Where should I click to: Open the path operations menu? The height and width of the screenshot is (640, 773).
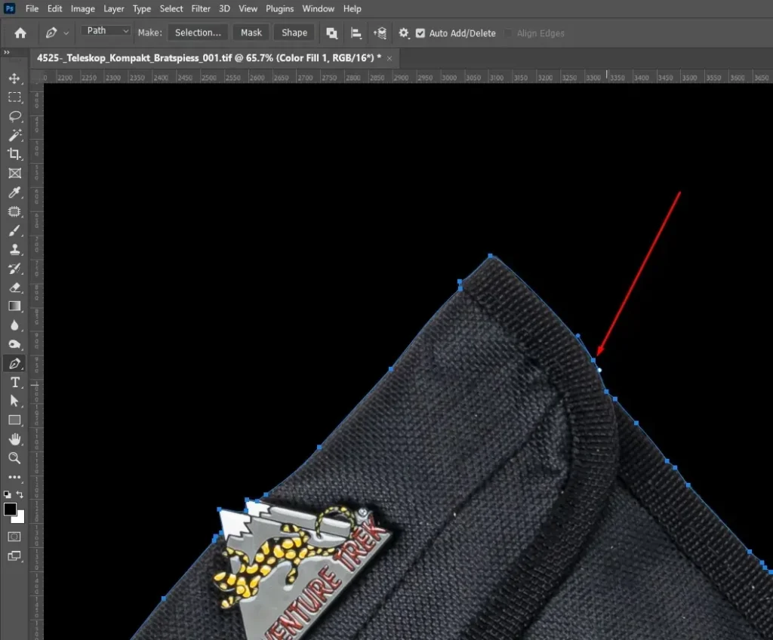[x=331, y=33]
